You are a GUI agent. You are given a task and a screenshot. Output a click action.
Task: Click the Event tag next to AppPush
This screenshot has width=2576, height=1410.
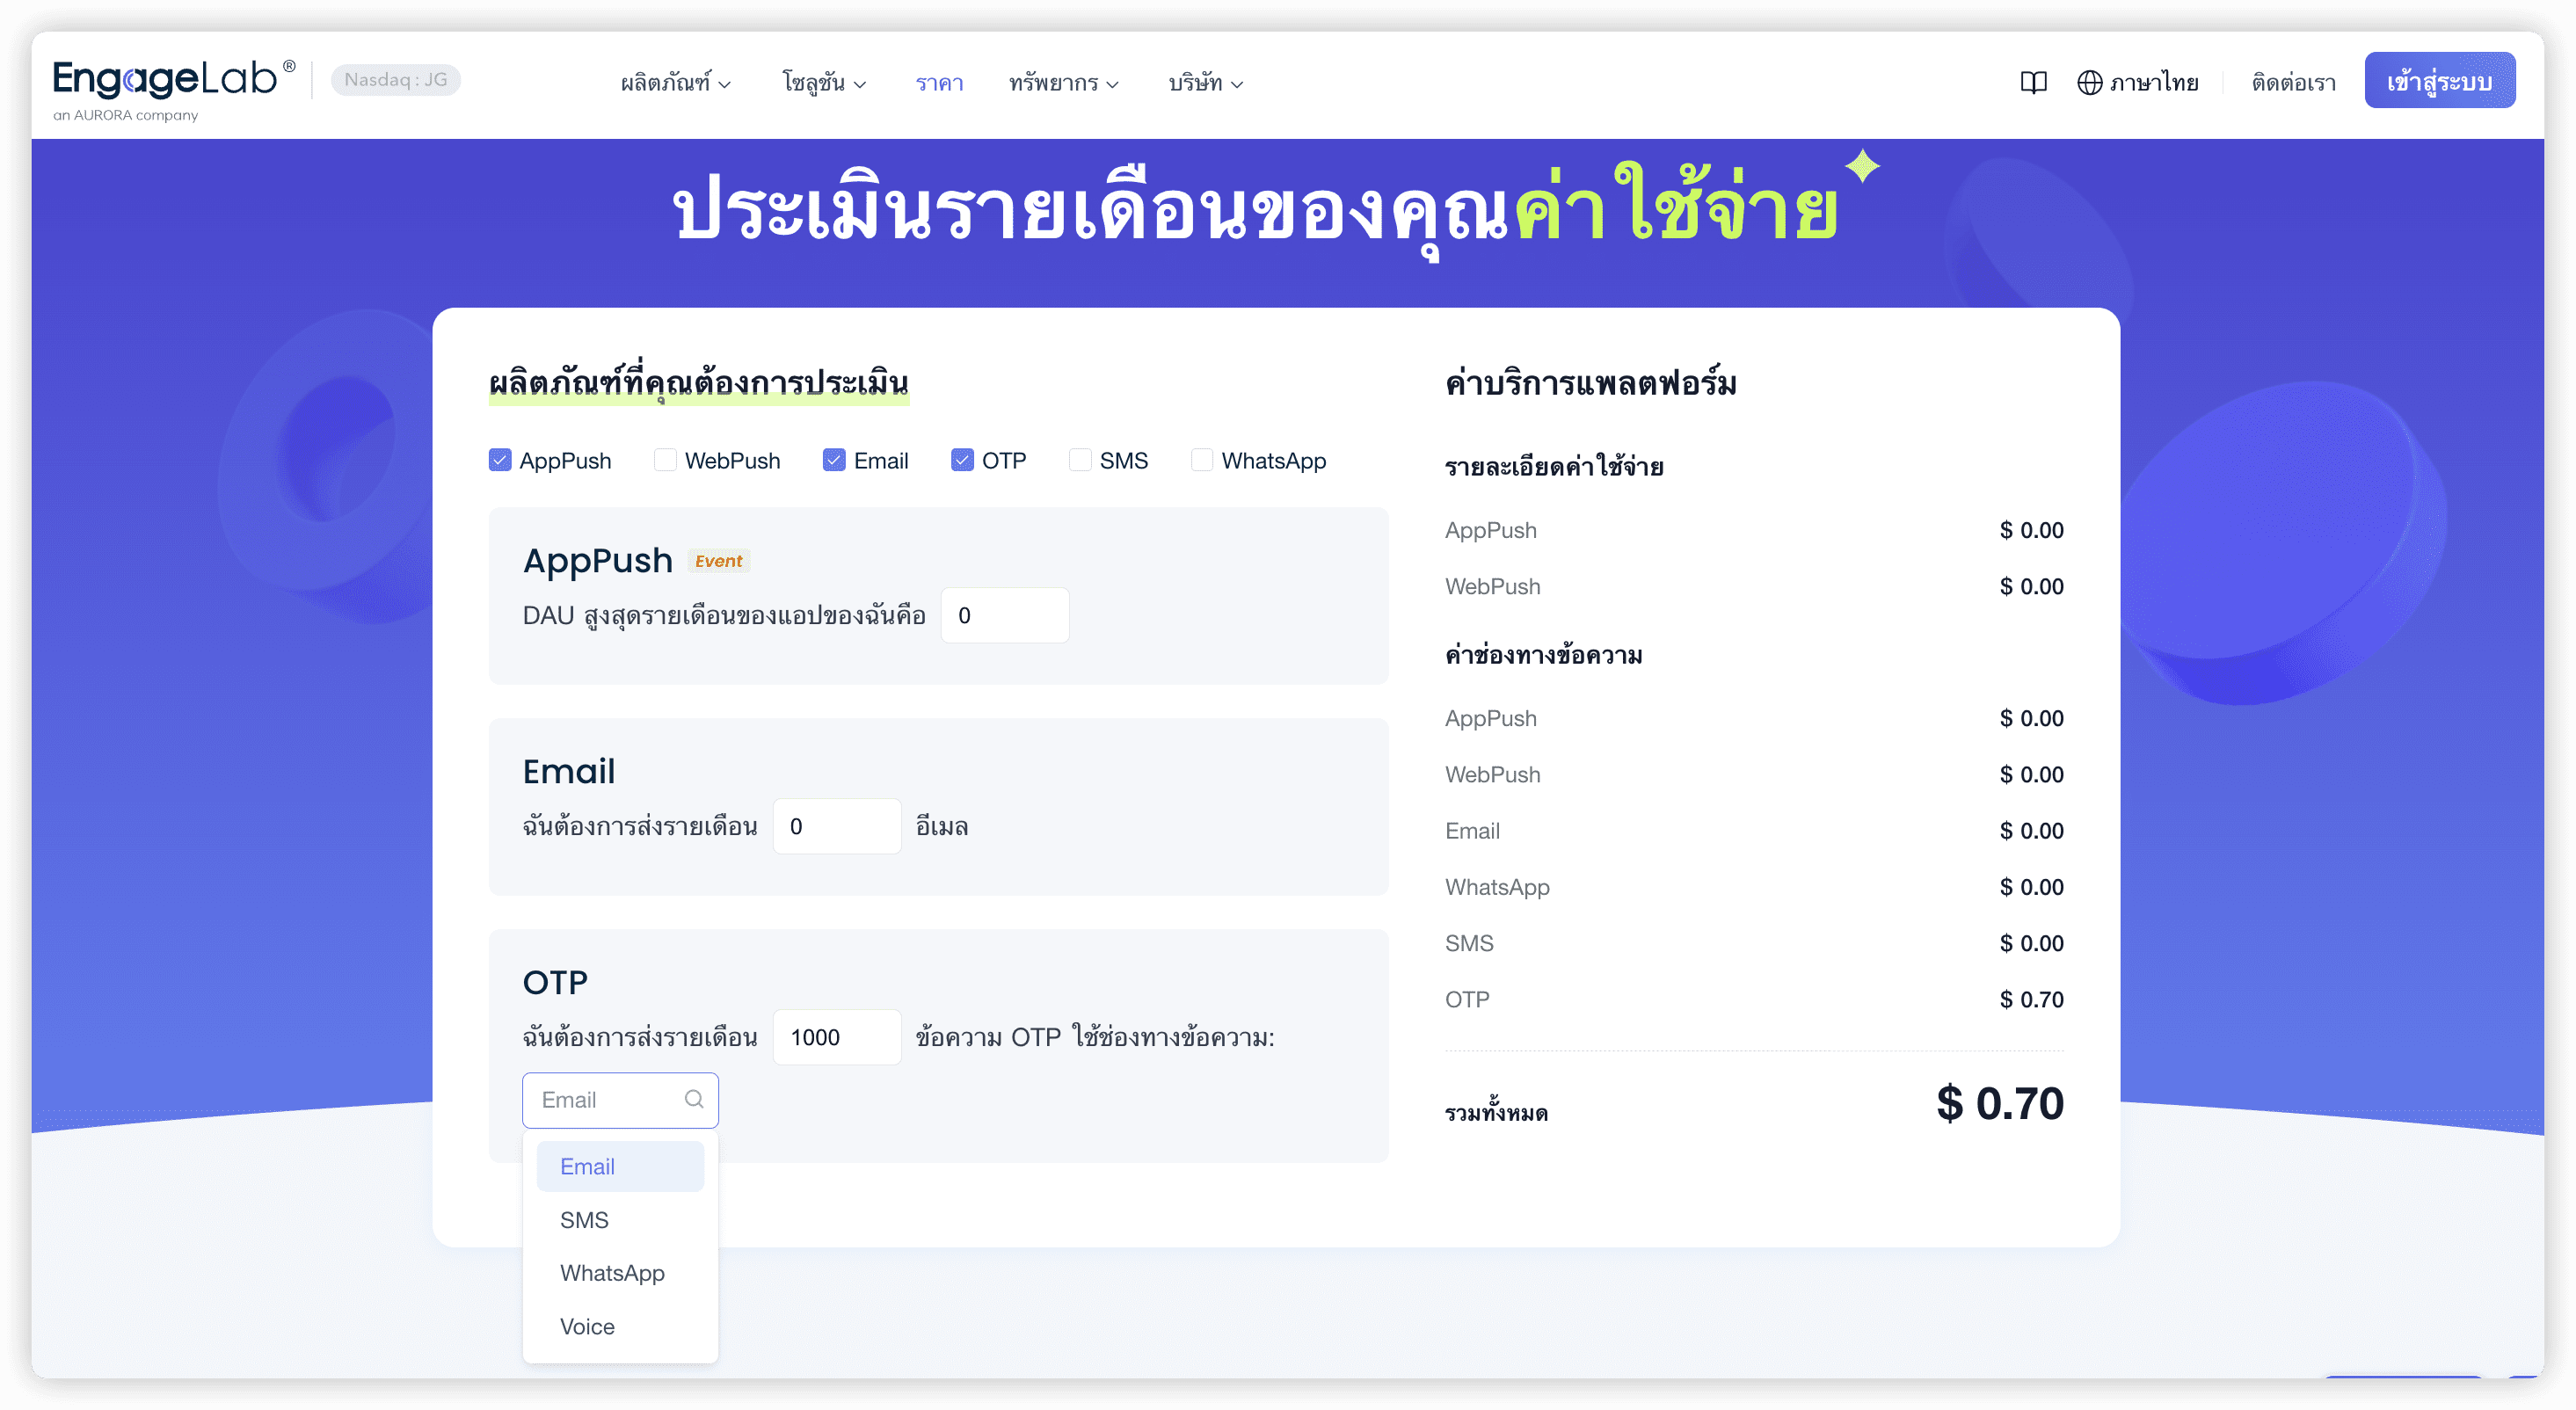tap(718, 561)
